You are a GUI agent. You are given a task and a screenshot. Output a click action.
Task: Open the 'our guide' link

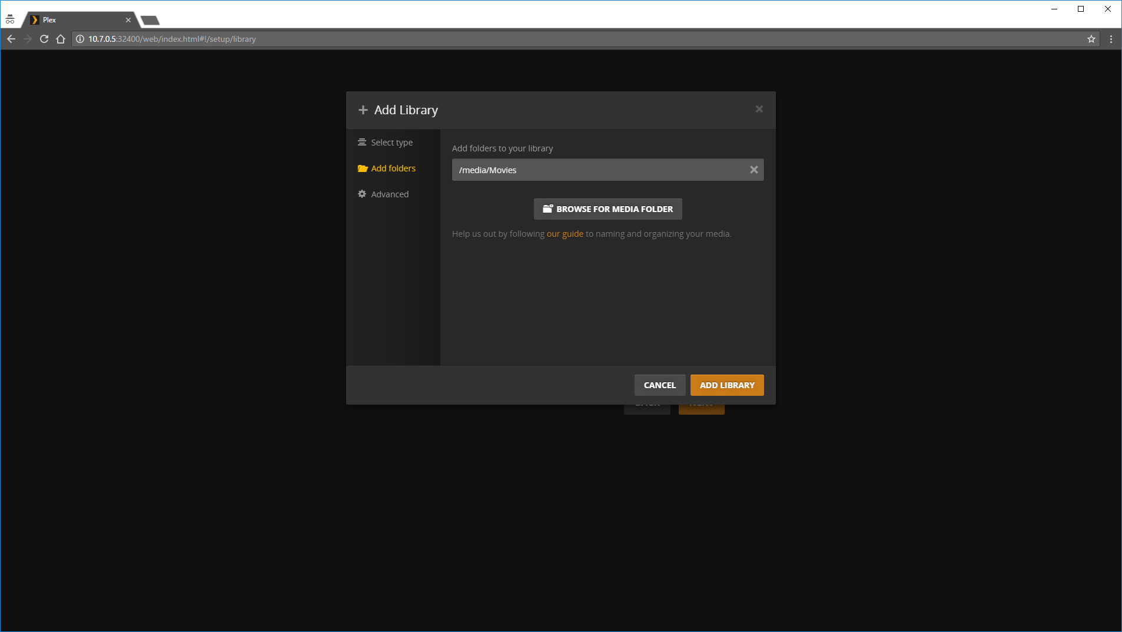pyautogui.click(x=565, y=234)
